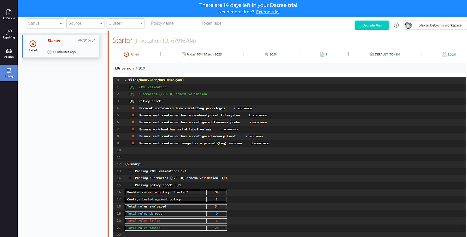This screenshot has width=467, height=237.
Task: Click Total rules skipped cell
Action: click(x=166, y=213)
